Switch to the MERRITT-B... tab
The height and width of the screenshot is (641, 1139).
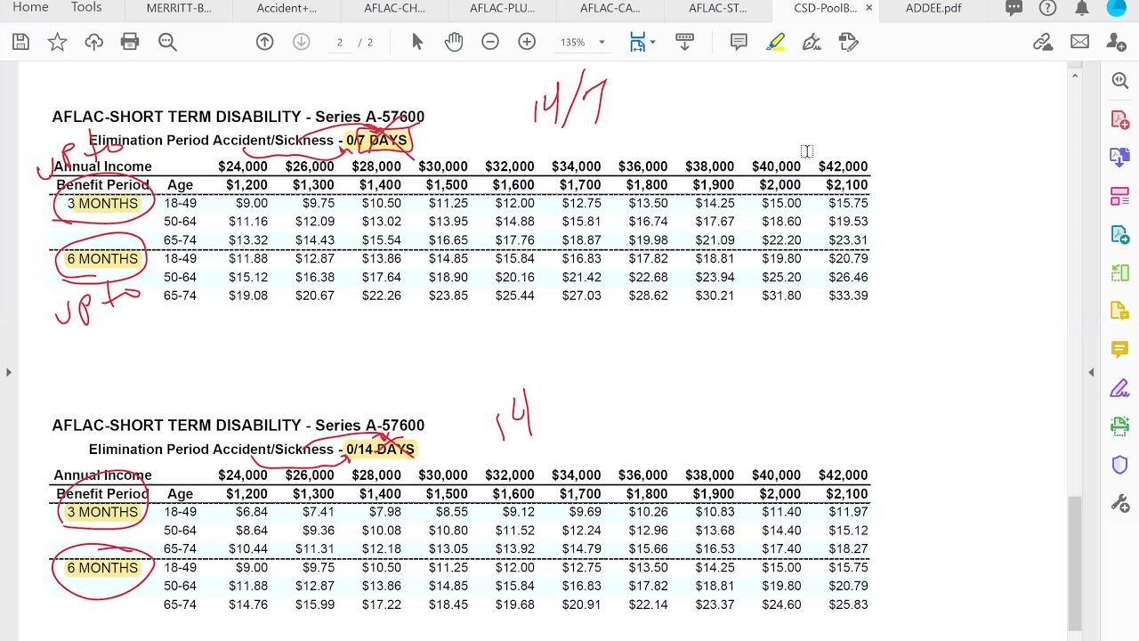(179, 8)
